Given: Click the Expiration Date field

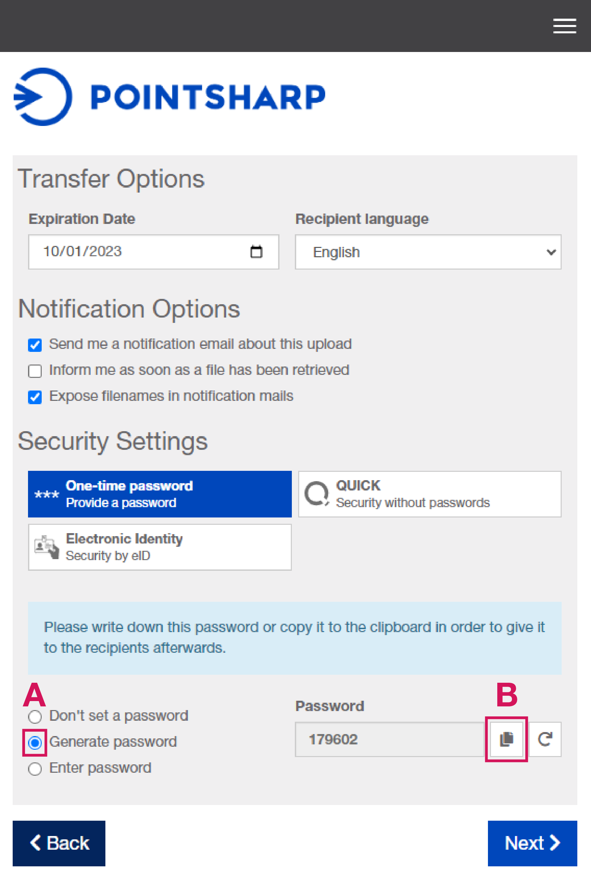Looking at the screenshot, I should point(153,252).
